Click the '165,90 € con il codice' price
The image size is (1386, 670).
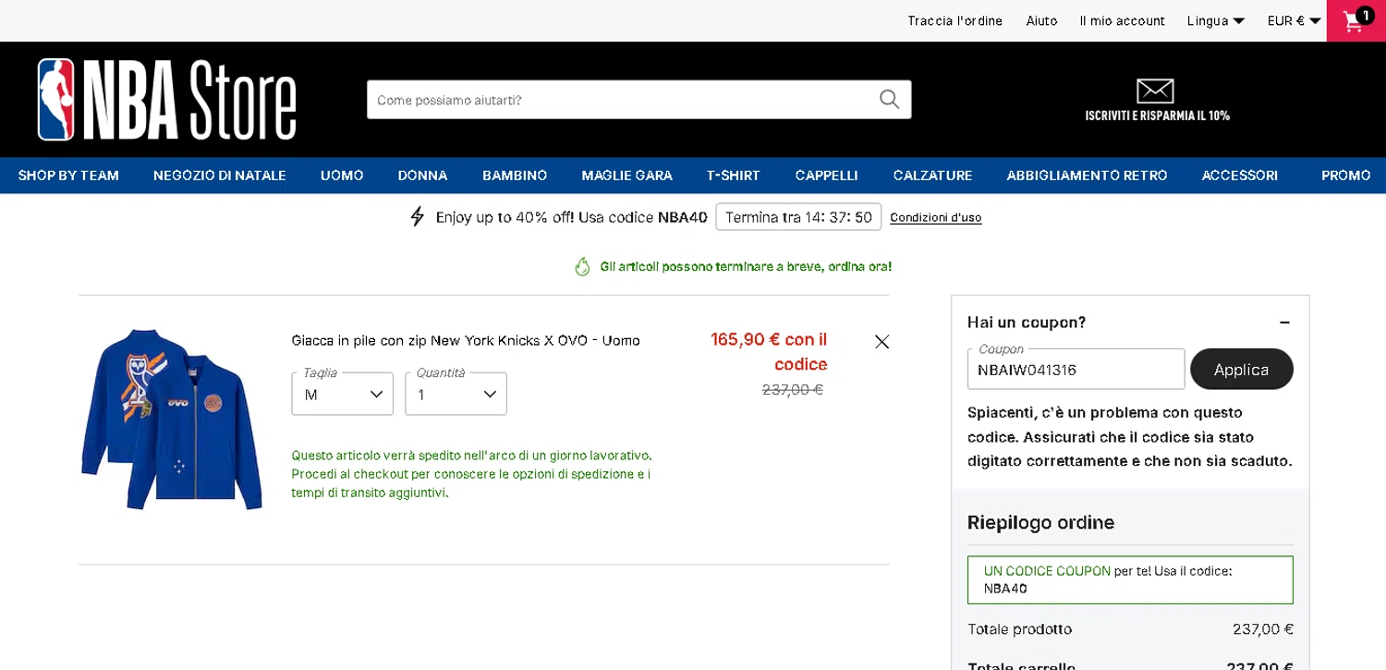click(x=769, y=351)
